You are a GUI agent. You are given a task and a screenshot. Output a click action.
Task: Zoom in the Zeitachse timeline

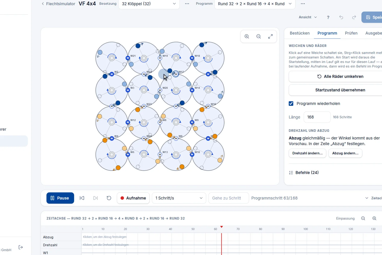(x=374, y=219)
